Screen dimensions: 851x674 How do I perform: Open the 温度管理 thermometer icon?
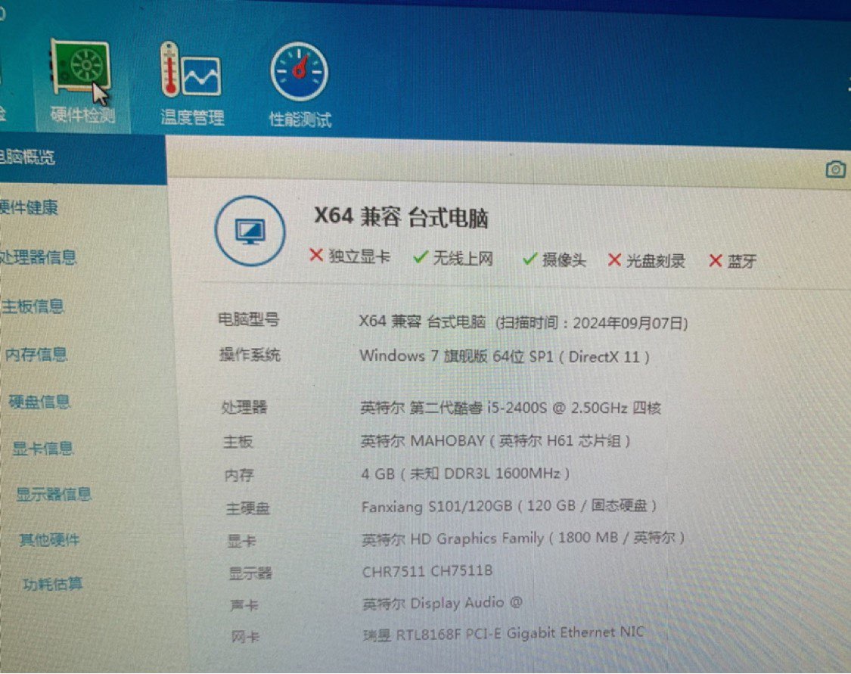coord(191,70)
